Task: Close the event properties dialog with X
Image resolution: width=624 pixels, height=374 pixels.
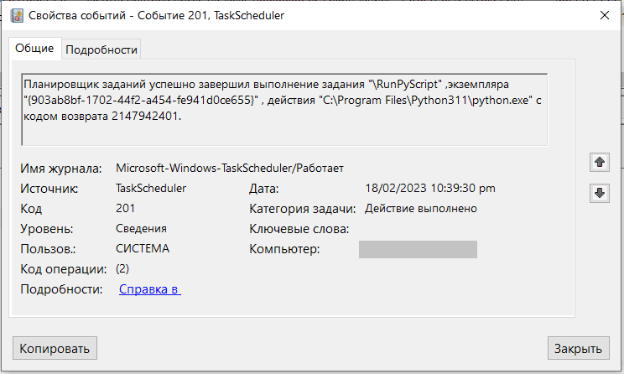Action: 604,16
